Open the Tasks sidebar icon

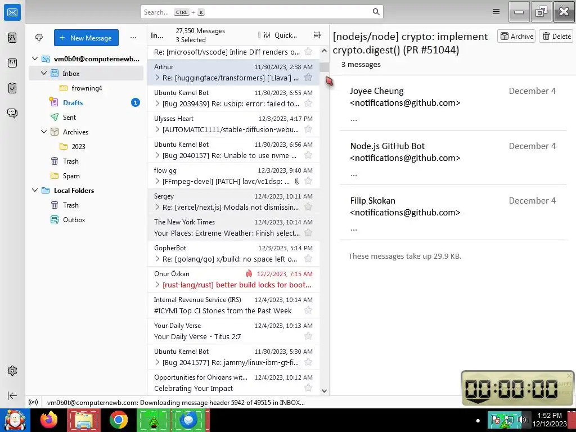pos(12,88)
